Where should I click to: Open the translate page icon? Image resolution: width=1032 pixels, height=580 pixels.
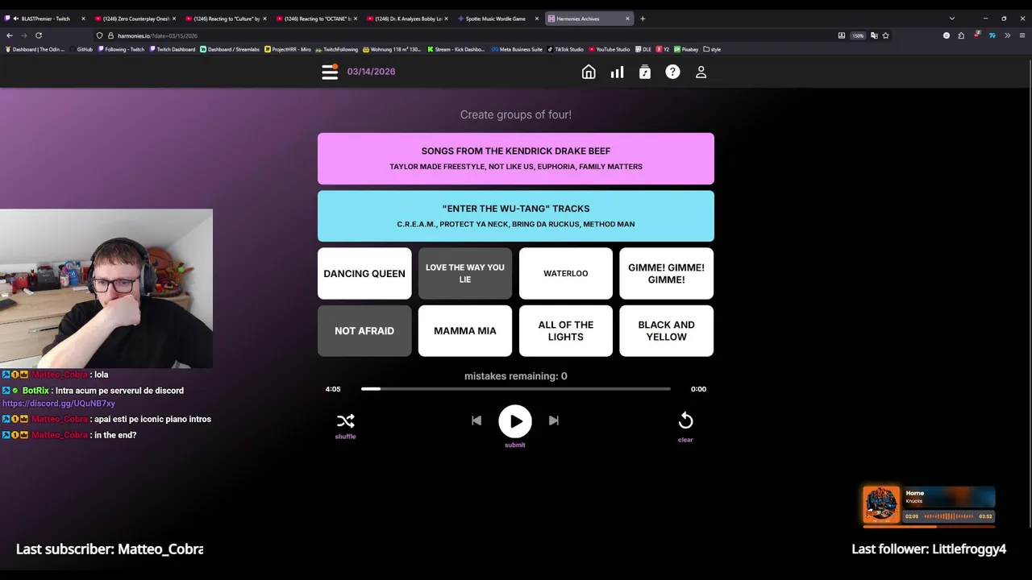[x=874, y=35]
